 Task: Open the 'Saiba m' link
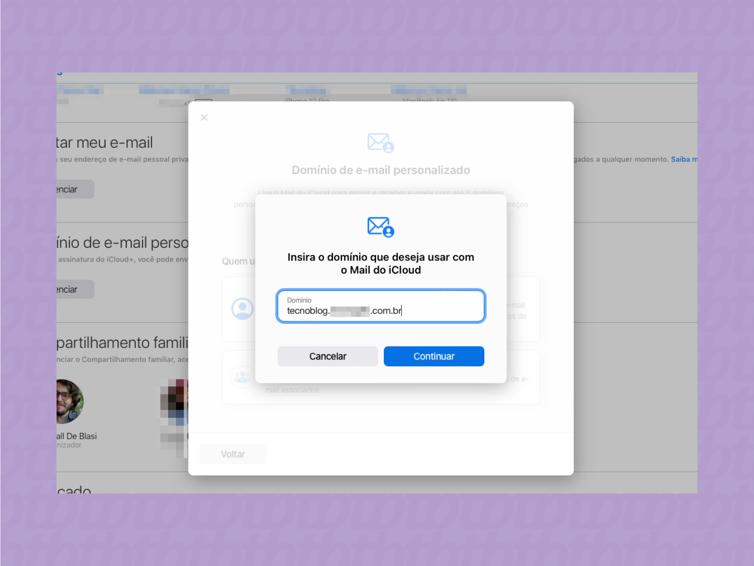point(684,159)
